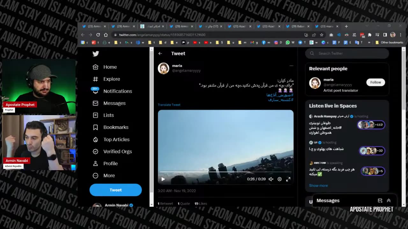This screenshot has width=408, height=229.
Task: Click the video progress bar
Action: coord(226,172)
